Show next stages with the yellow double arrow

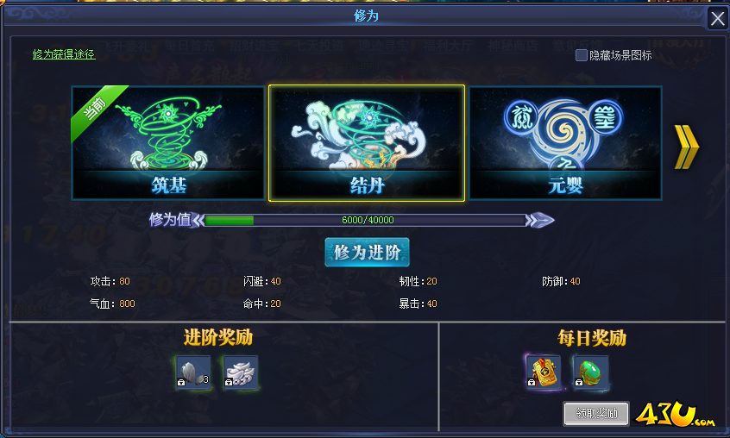[687, 147]
